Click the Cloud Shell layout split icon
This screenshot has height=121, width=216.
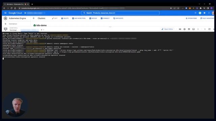point(189,29)
